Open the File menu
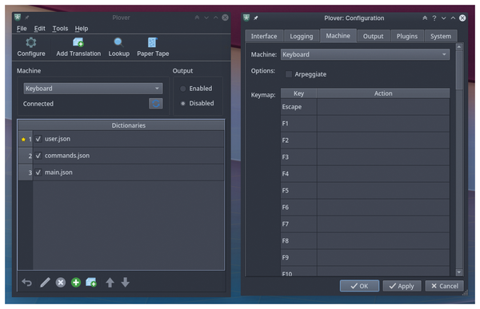 [22, 29]
